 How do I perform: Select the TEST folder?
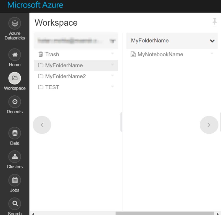76,87
